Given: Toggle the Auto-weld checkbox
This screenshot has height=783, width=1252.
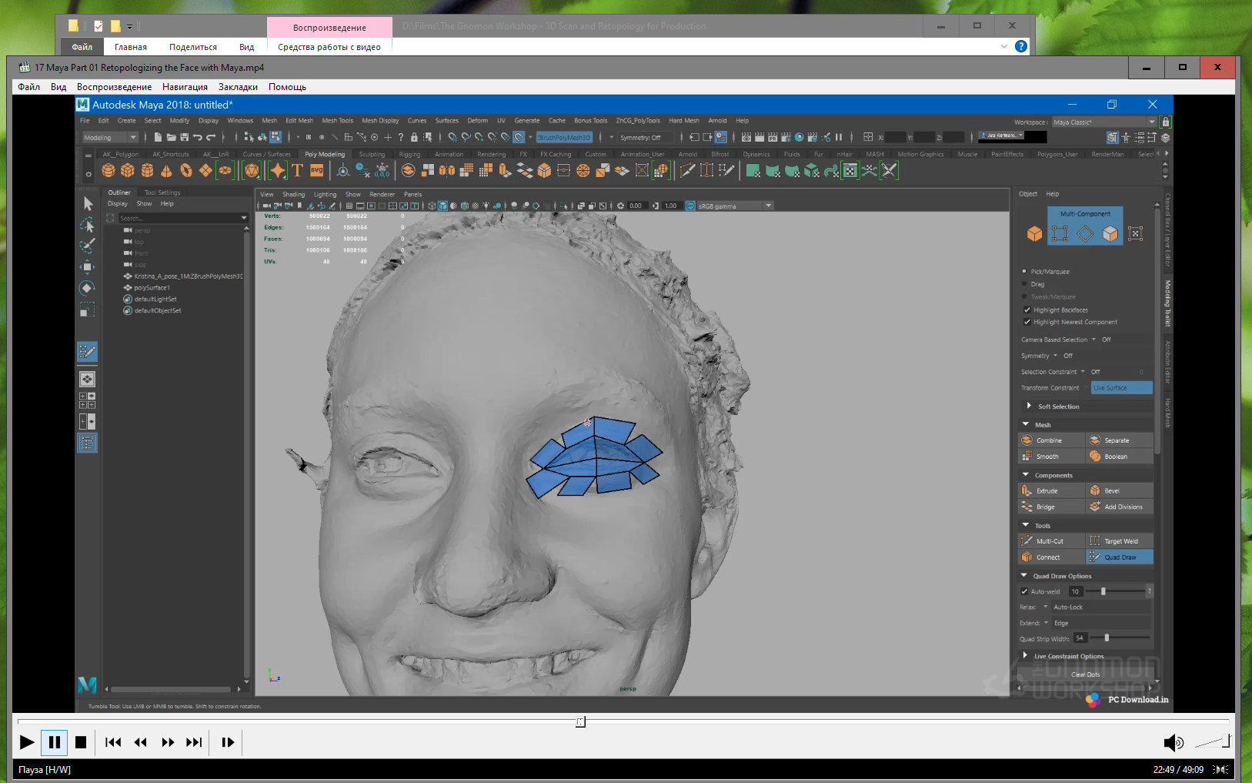Looking at the screenshot, I should click(1024, 592).
